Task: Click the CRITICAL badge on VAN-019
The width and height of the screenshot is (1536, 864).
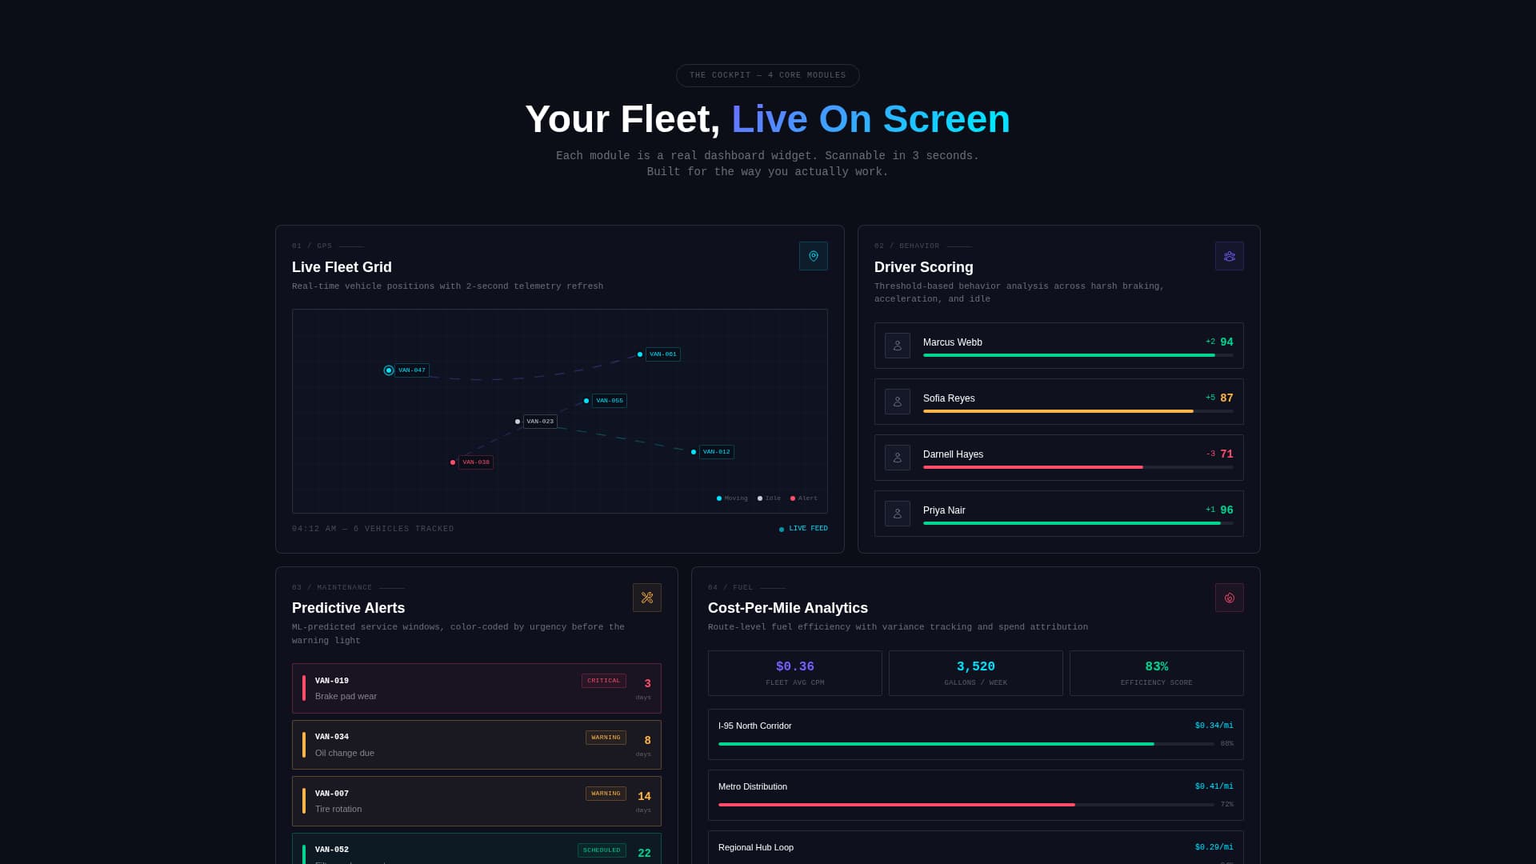Action: (603, 681)
